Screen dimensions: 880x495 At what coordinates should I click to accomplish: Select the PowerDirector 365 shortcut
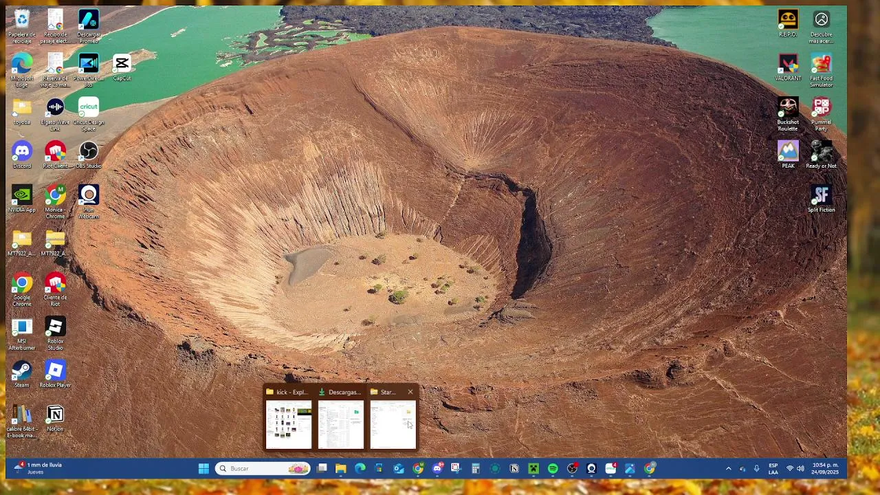88,71
